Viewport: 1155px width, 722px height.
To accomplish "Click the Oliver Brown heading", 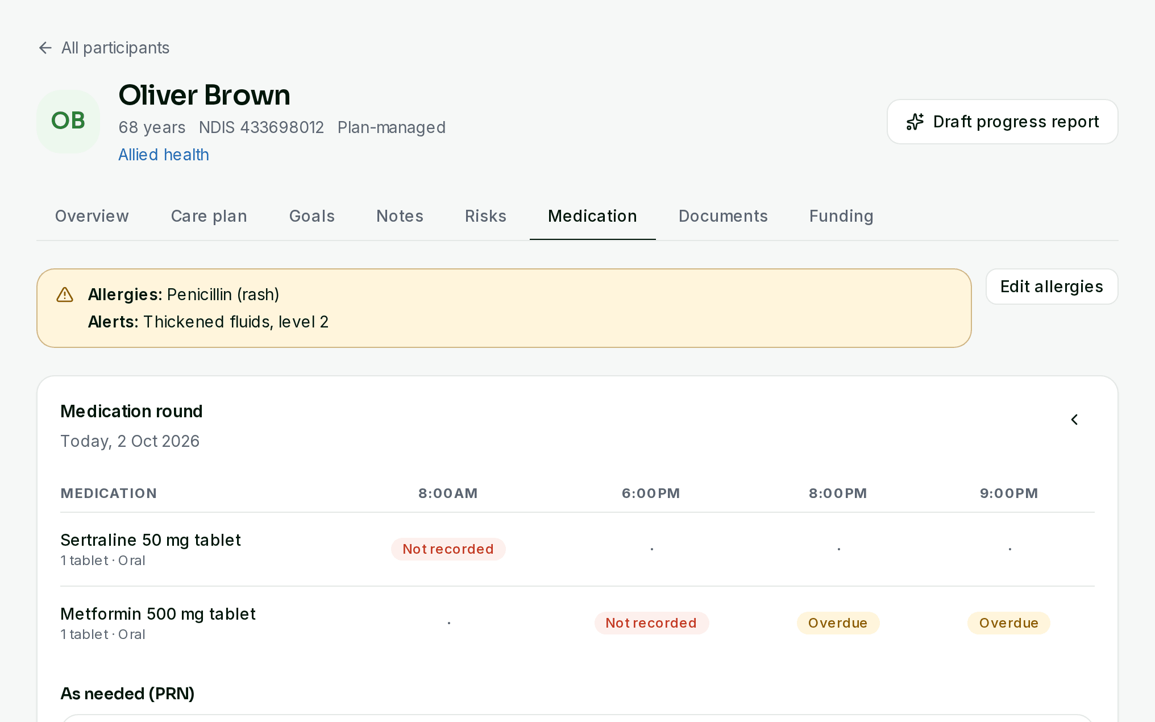I will point(205,95).
